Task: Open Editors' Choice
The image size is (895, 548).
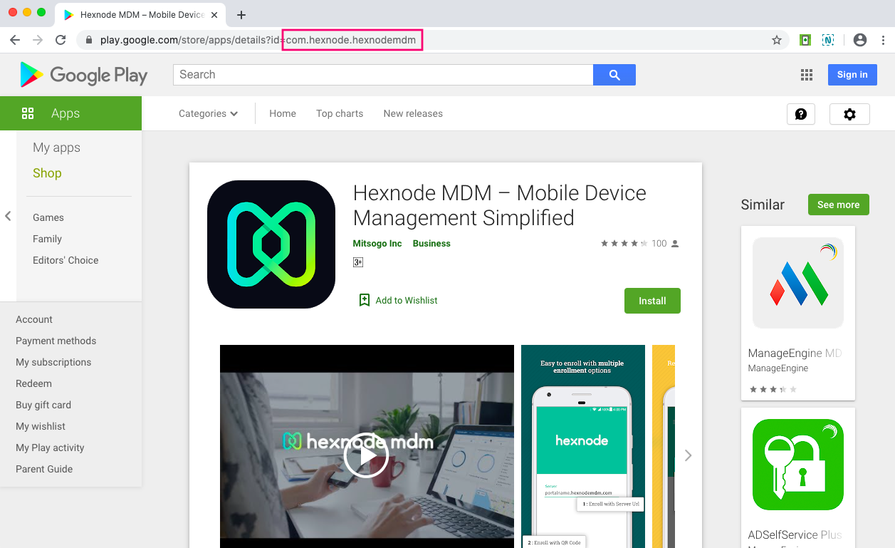Action: pos(66,260)
